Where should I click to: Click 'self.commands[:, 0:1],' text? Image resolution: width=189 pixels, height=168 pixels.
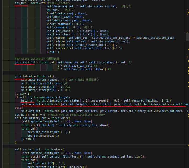pos(64,27)
